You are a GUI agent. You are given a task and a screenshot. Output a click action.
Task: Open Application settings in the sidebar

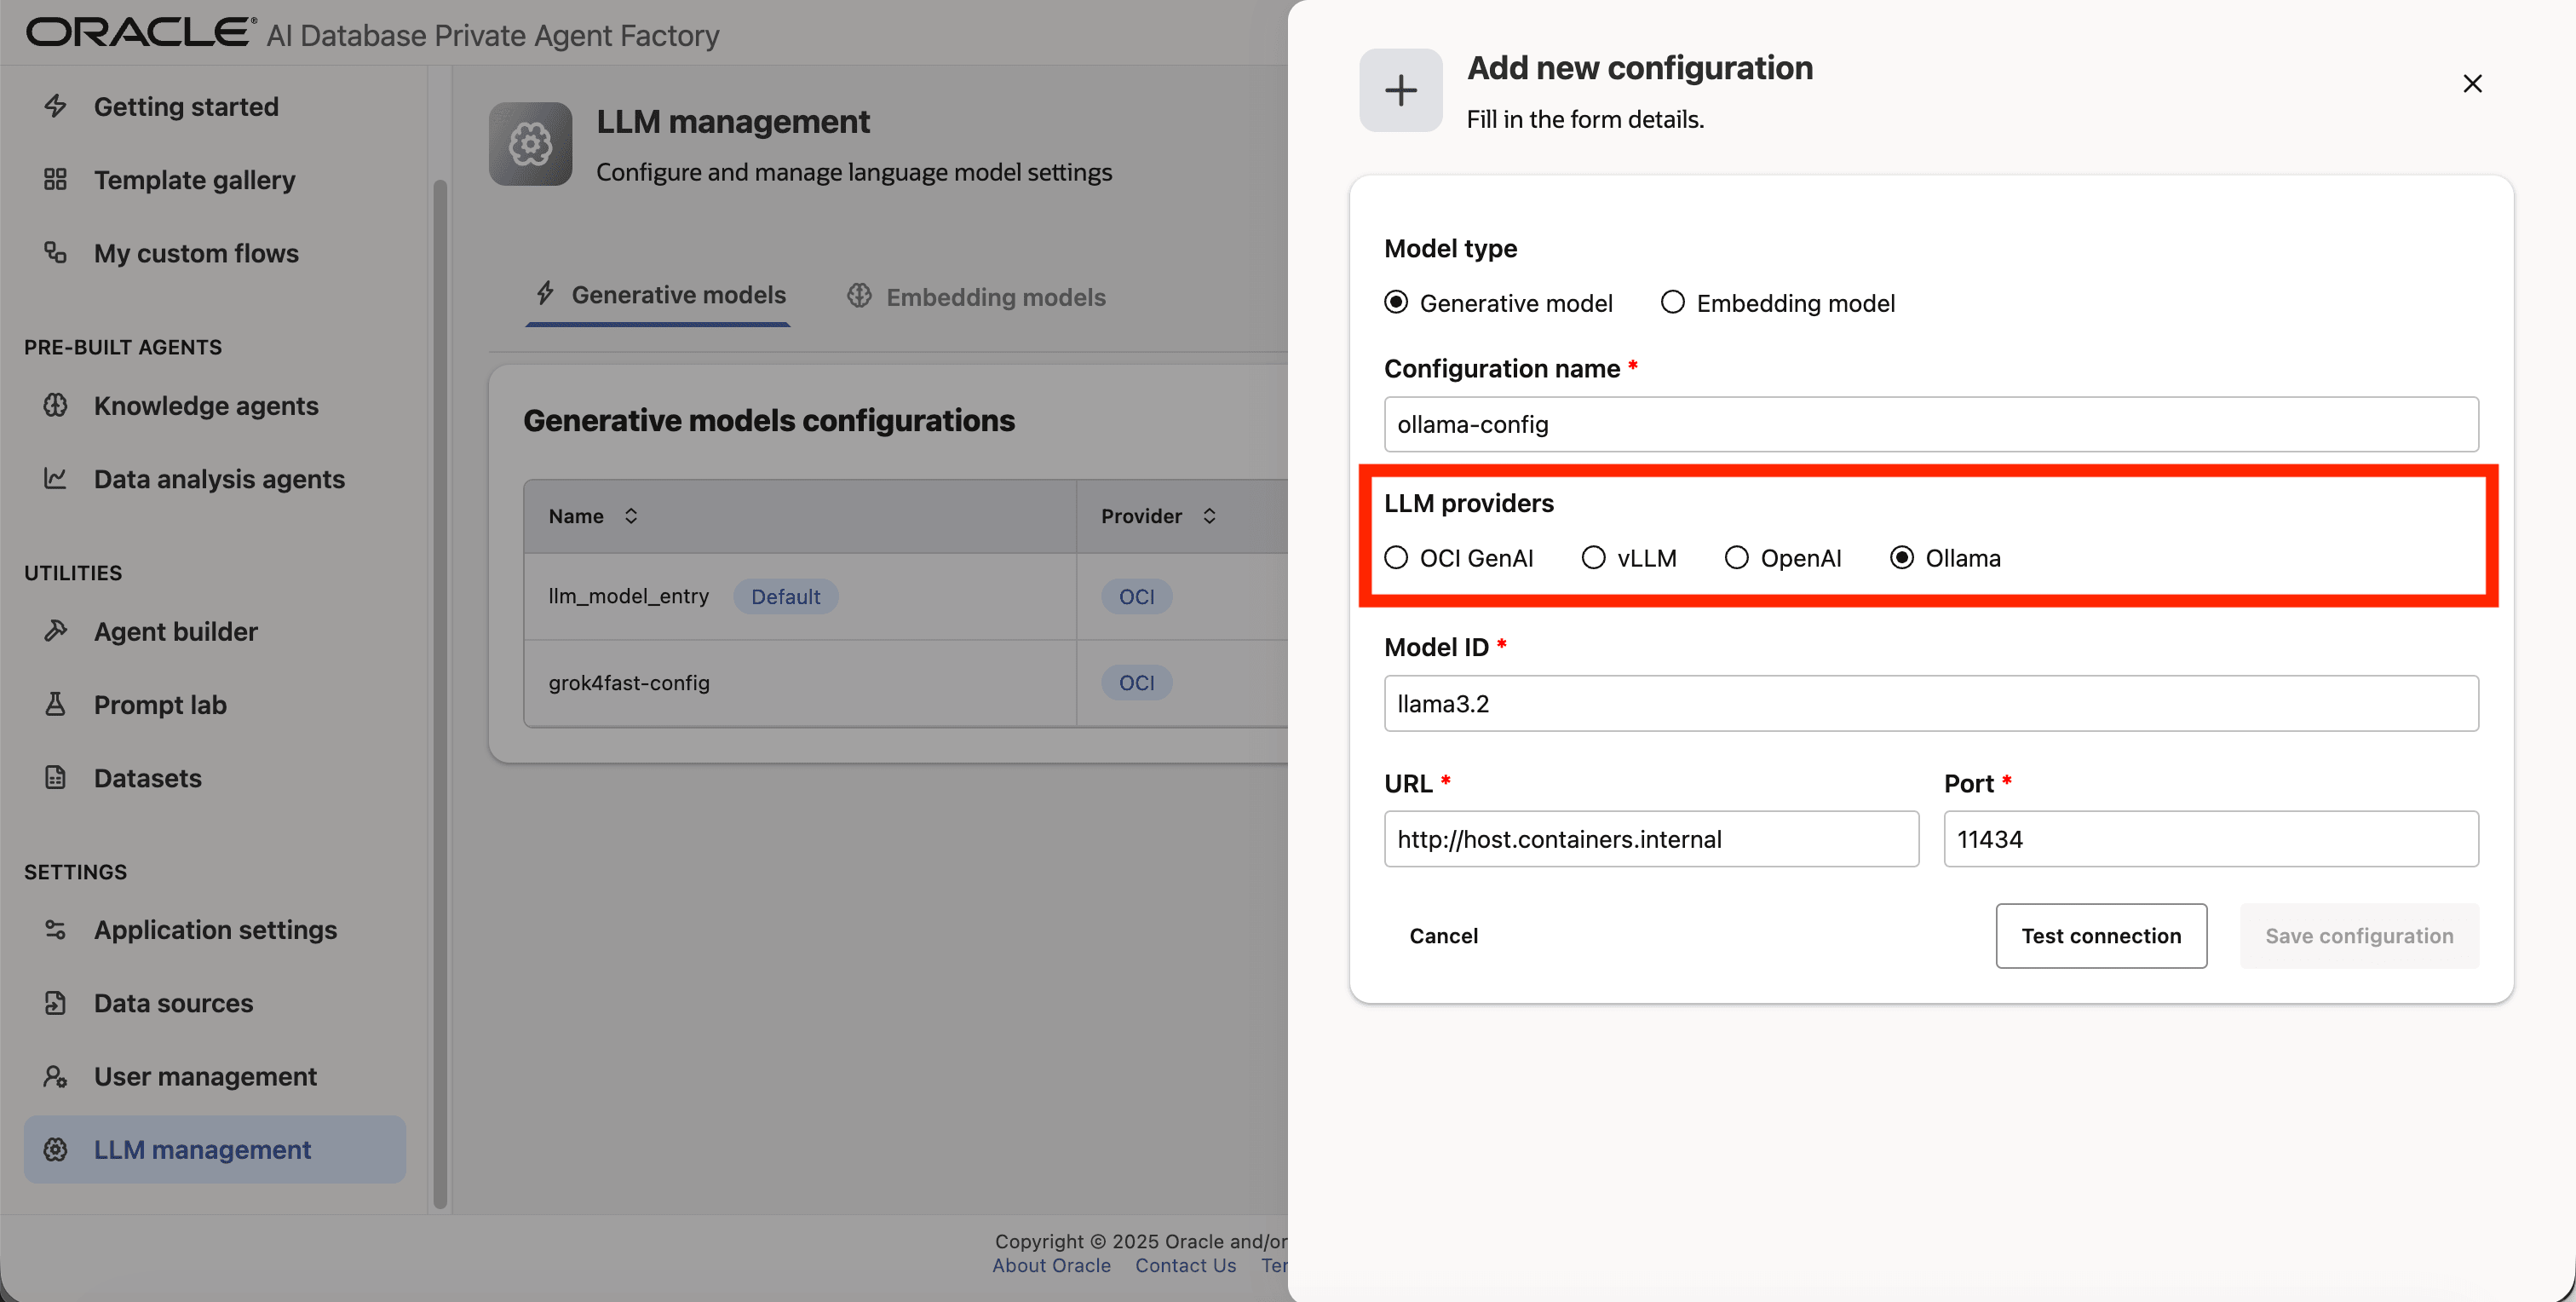coord(215,930)
